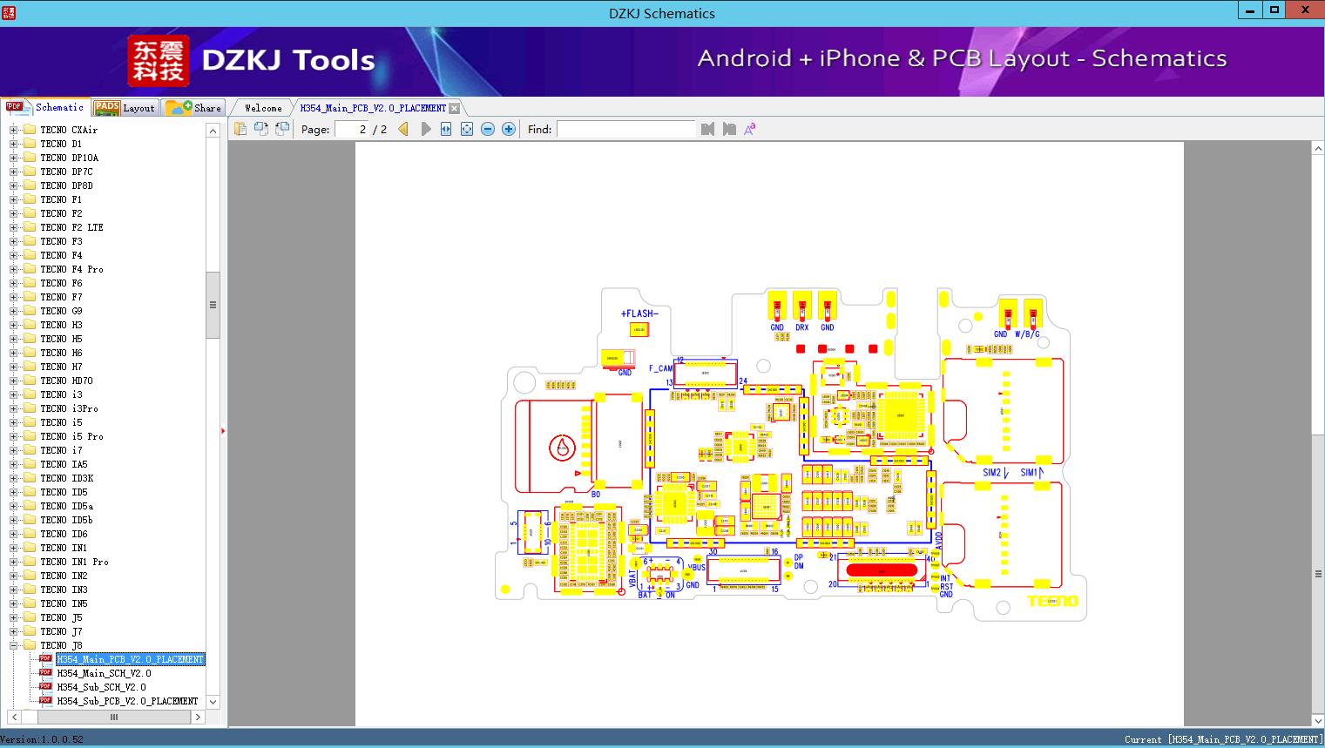Expand the TECNO HD70 folder
Screen dimensions: 1325x748
click(x=13, y=381)
